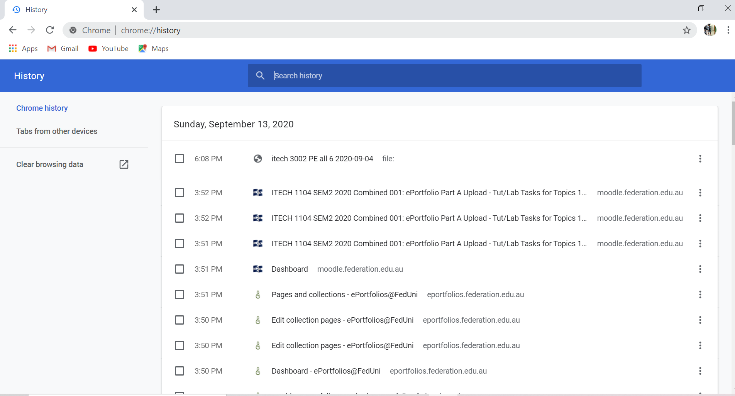The height and width of the screenshot is (396, 735).
Task: Click favicon of Dashboard - ePortfolios@FedUni entry
Action: (258, 371)
